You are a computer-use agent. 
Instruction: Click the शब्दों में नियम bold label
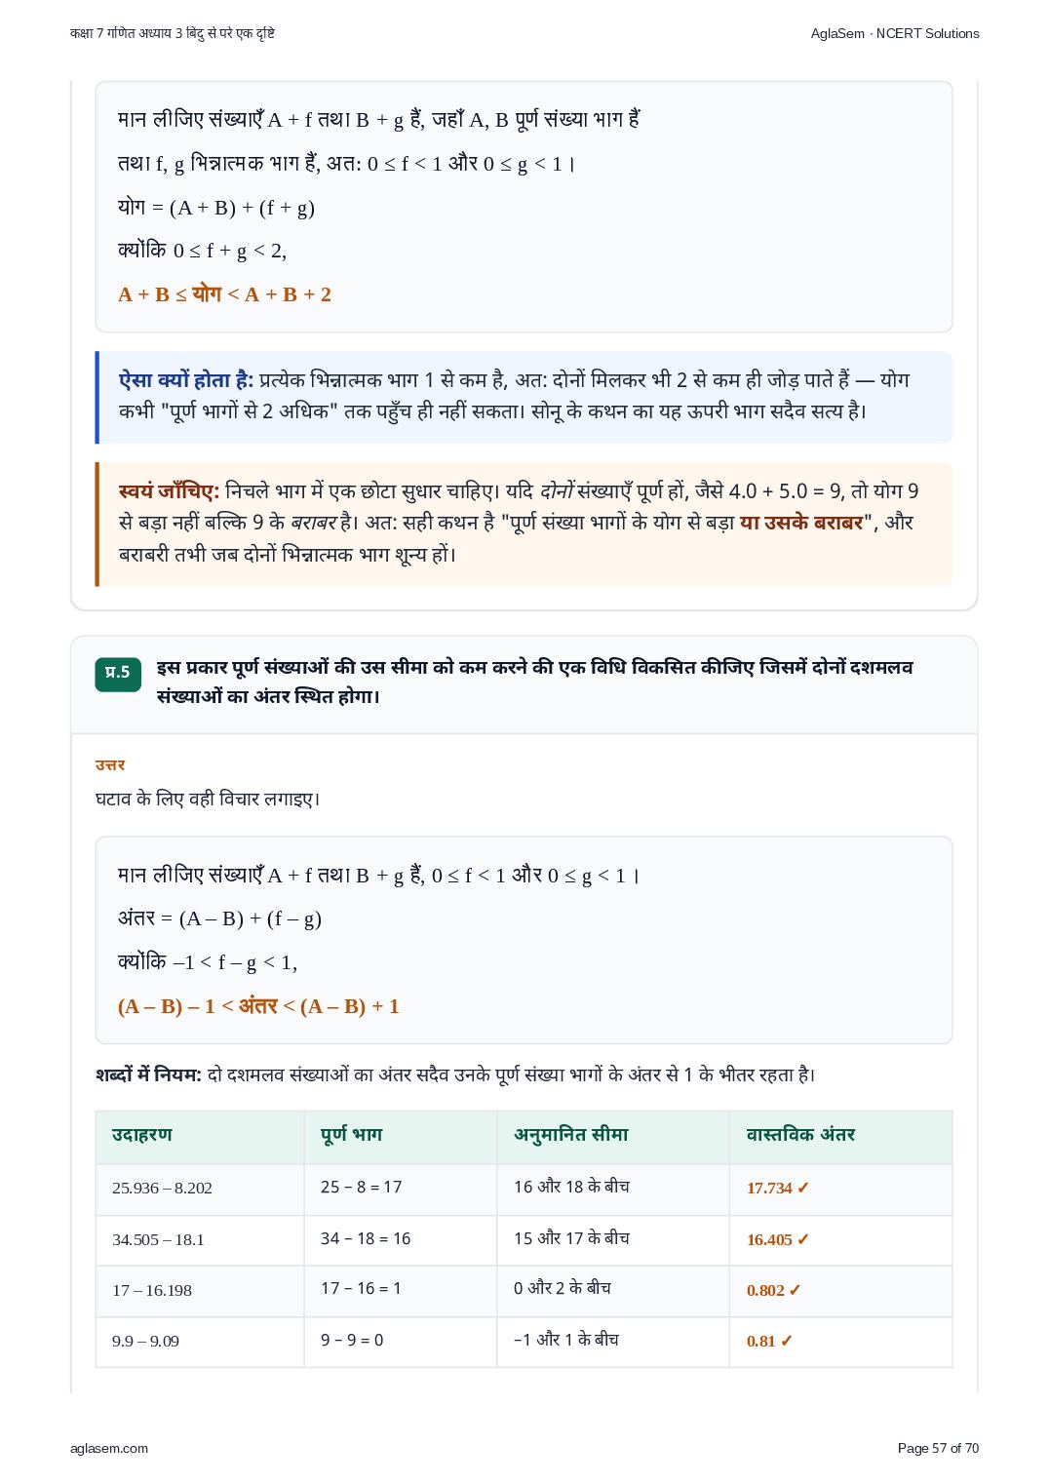click(x=148, y=1074)
